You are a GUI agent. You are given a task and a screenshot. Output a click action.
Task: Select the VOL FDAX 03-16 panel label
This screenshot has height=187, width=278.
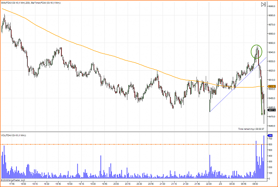[x=13, y=135]
